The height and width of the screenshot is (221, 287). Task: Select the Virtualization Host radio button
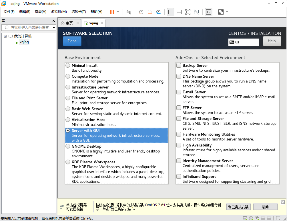pos(68,120)
